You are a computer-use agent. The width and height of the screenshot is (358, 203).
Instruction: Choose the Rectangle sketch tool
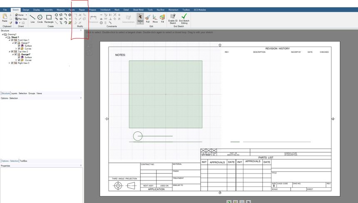coord(49,17)
